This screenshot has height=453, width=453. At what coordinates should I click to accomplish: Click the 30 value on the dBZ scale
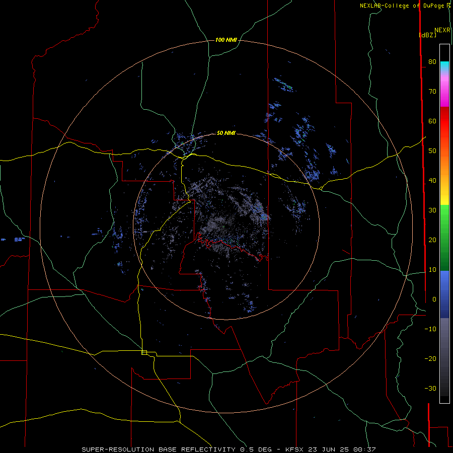tap(432, 210)
